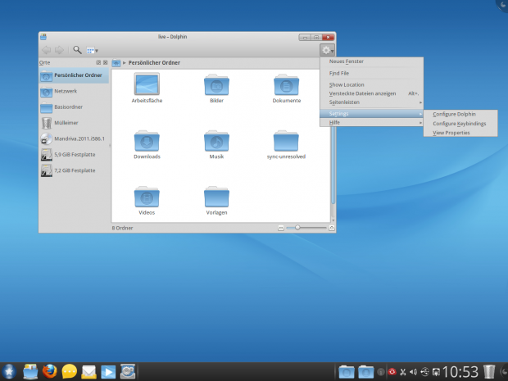
Task: Click the scissors clipboard tray icon
Action: click(402, 372)
